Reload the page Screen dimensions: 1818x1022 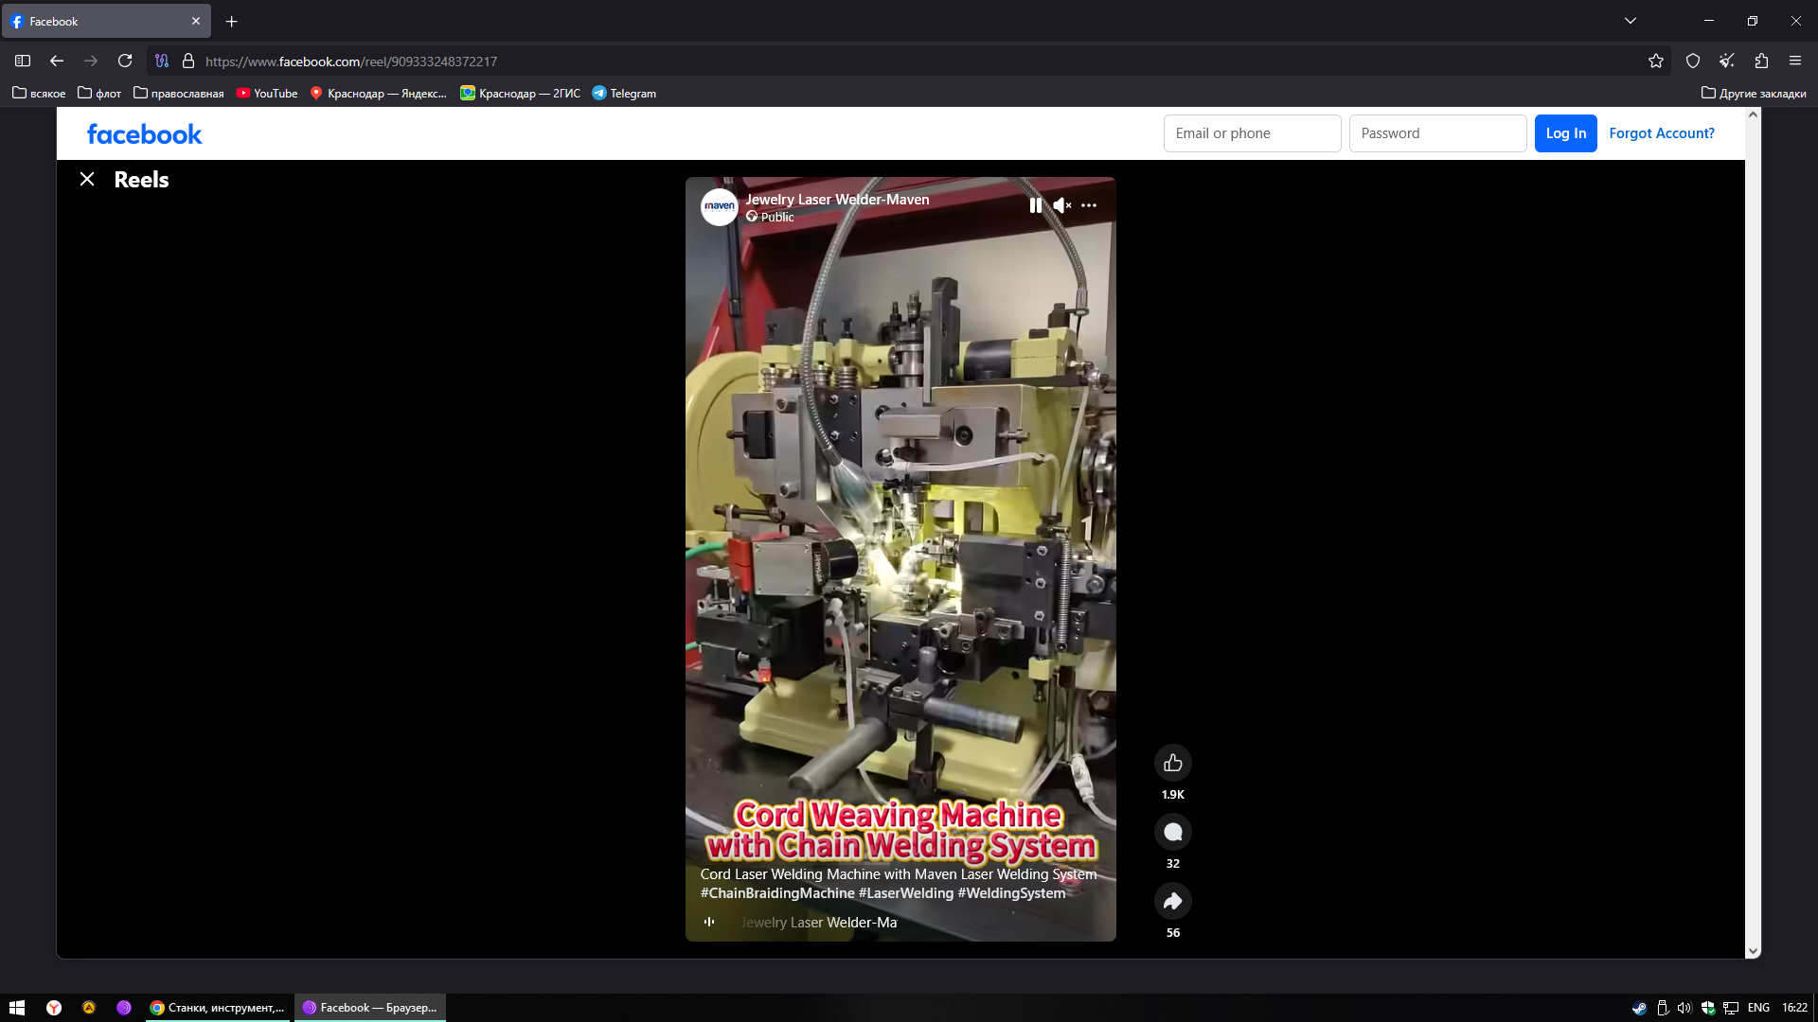[x=125, y=61]
